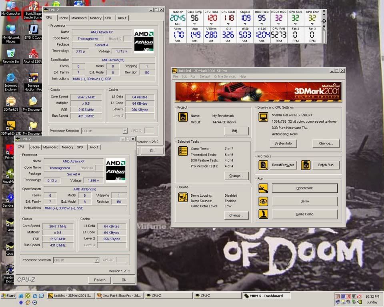384x307 pixels.
Task: Expand Processor Selection dropdown in back CPU-Z
Action: (x=125, y=131)
